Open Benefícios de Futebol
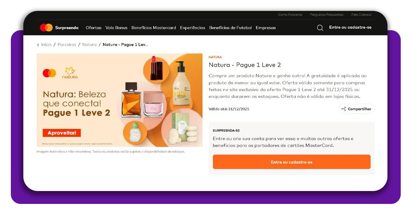412x216 pixels. click(231, 28)
